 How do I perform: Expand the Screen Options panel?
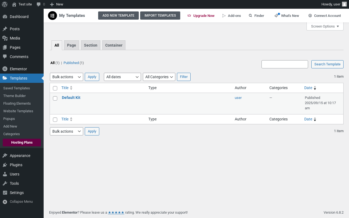(x=325, y=26)
